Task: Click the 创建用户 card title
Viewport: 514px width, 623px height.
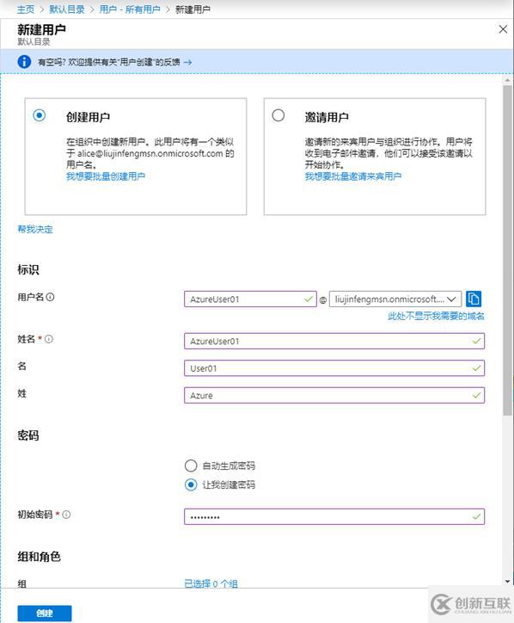Action: tap(89, 117)
